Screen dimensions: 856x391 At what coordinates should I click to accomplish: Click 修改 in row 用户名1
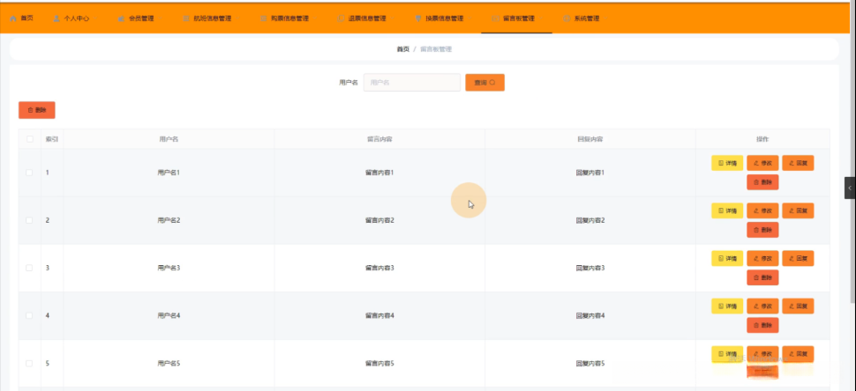(762, 163)
